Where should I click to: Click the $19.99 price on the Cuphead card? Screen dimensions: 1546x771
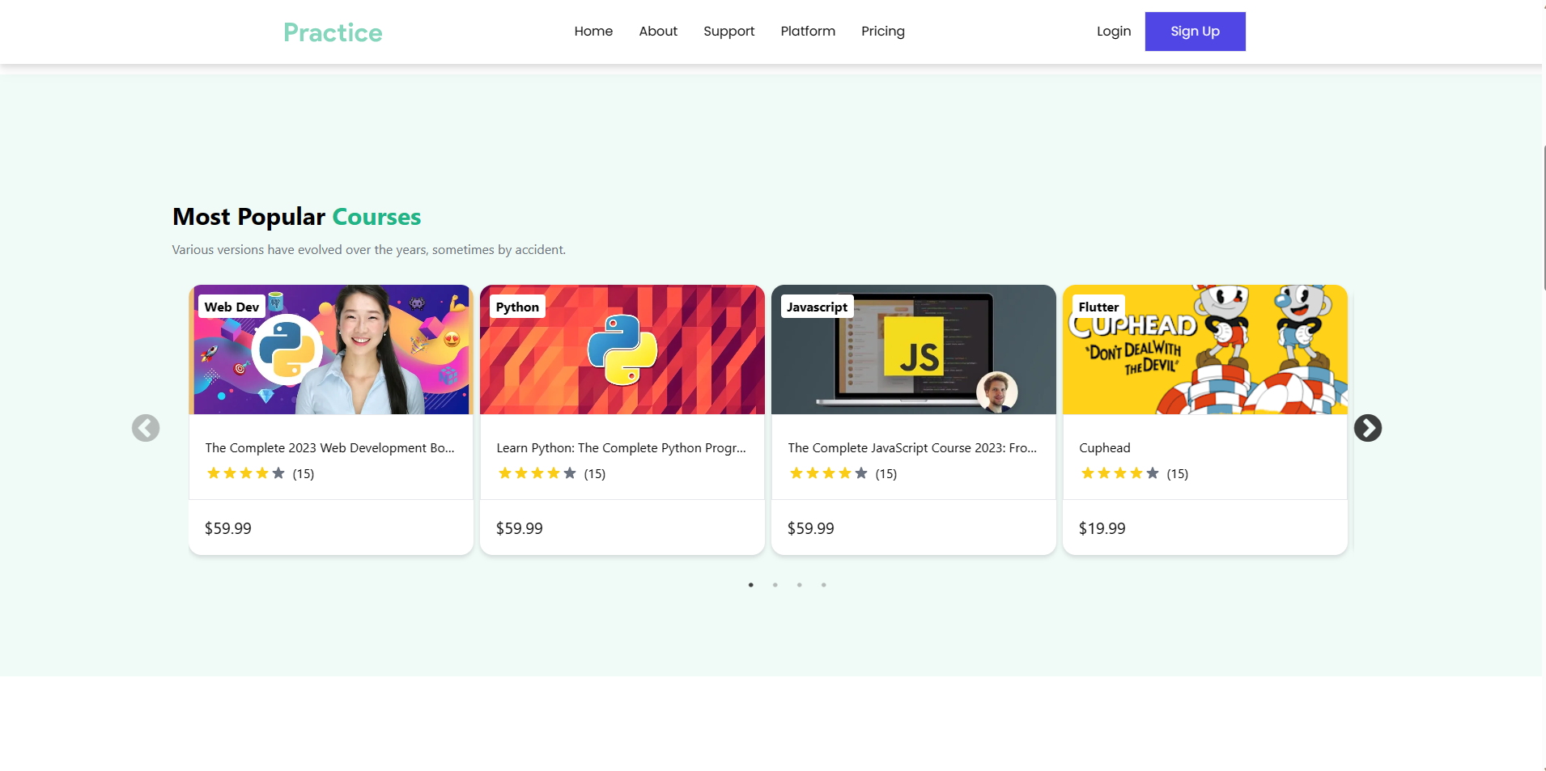(1102, 527)
